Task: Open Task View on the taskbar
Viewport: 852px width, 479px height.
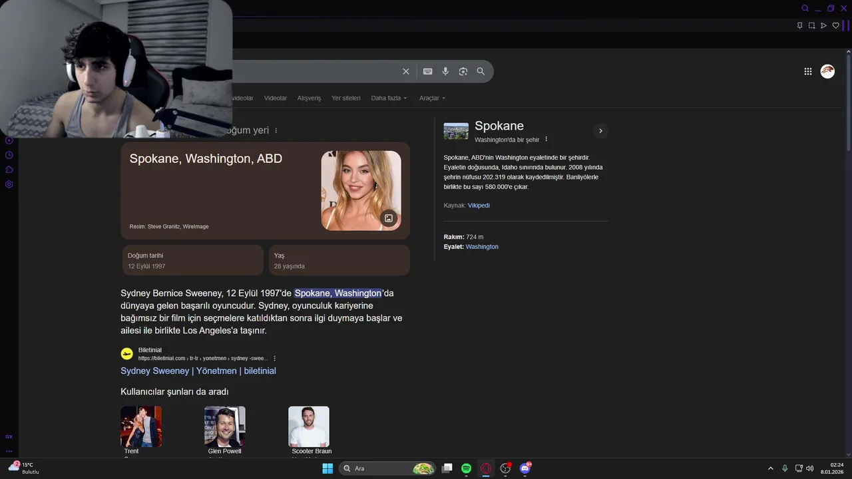Action: click(447, 468)
